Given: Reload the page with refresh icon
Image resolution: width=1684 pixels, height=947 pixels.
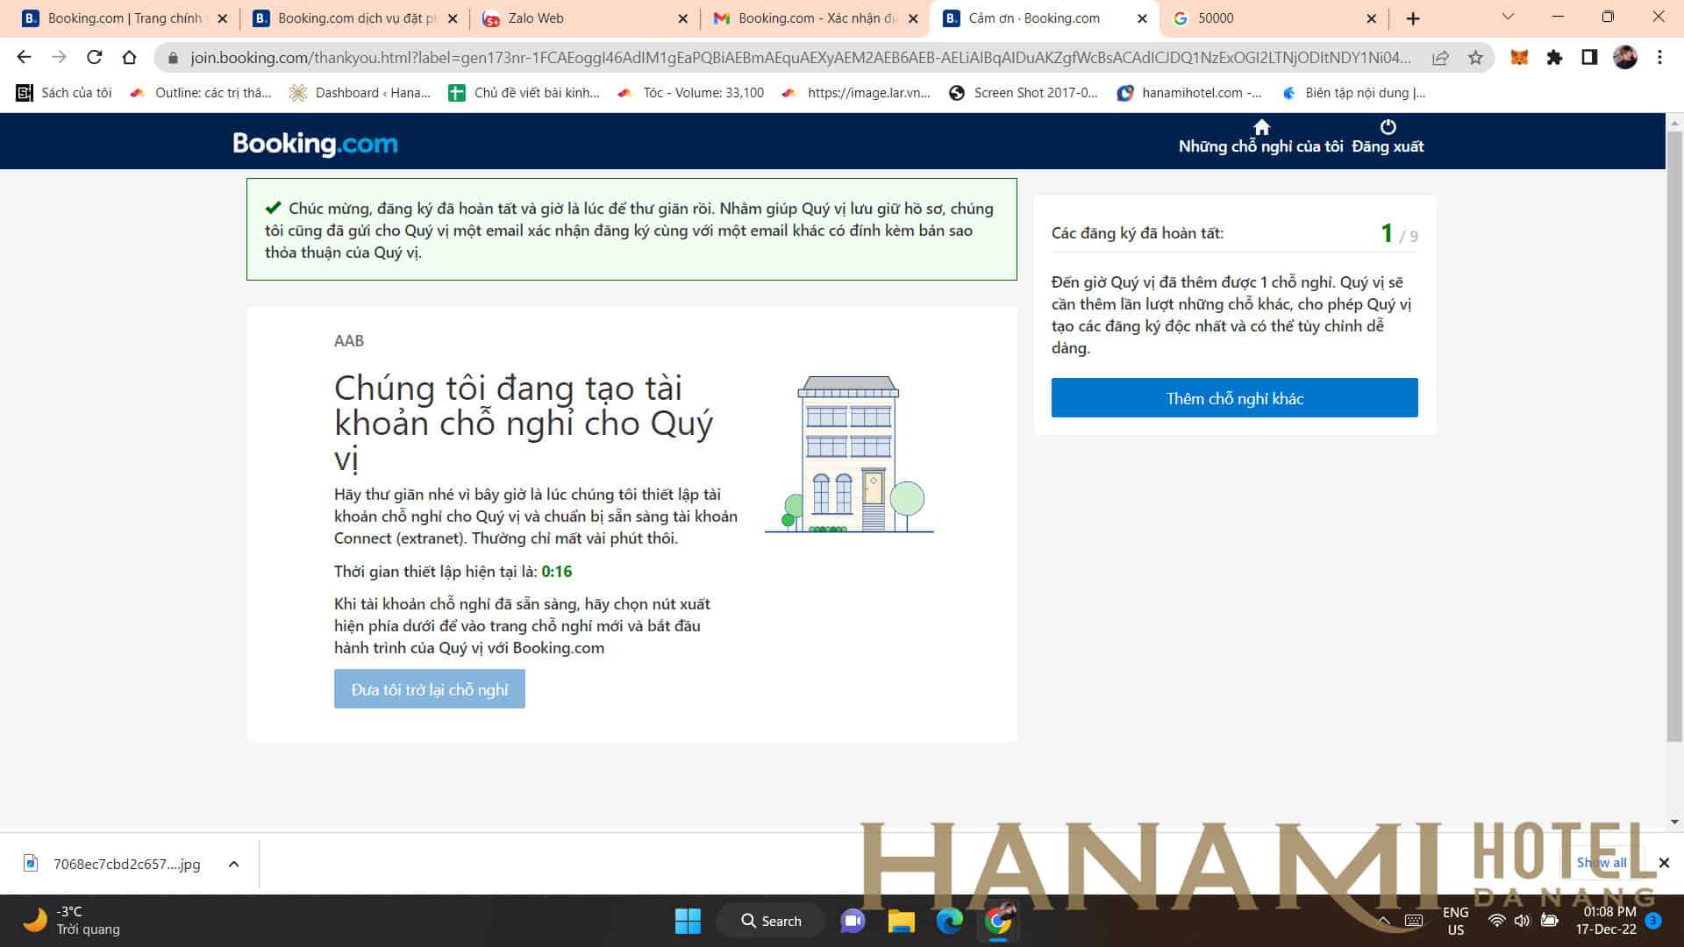Looking at the screenshot, I should 94,58.
